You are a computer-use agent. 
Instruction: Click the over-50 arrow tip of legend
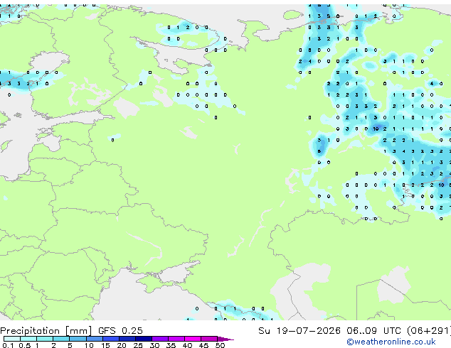(x=225, y=339)
